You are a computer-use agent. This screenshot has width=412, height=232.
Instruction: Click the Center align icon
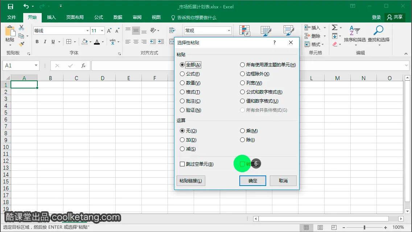pos(136,42)
